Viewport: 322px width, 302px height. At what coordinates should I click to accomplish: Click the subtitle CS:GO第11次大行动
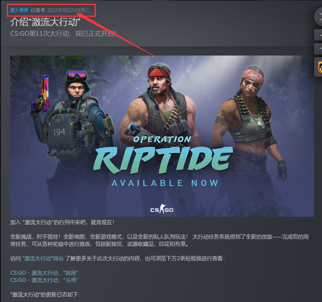(63, 33)
